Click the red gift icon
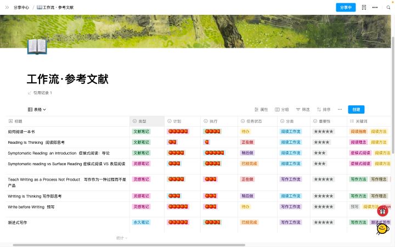 click(382, 211)
